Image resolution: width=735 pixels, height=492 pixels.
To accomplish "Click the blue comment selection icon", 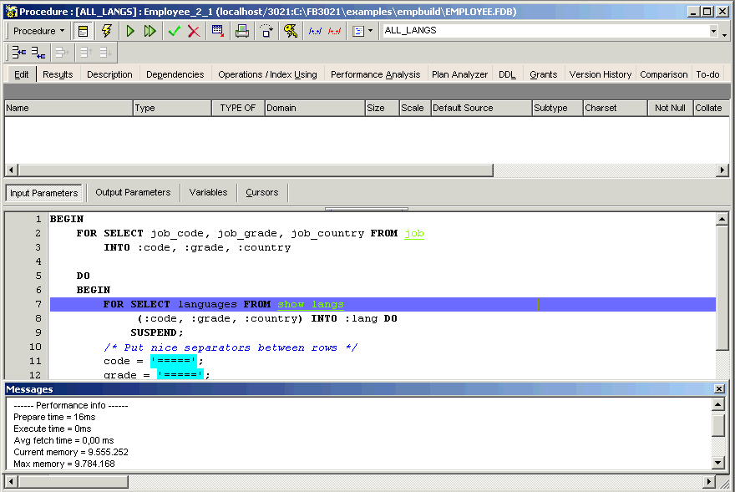I will [315, 32].
